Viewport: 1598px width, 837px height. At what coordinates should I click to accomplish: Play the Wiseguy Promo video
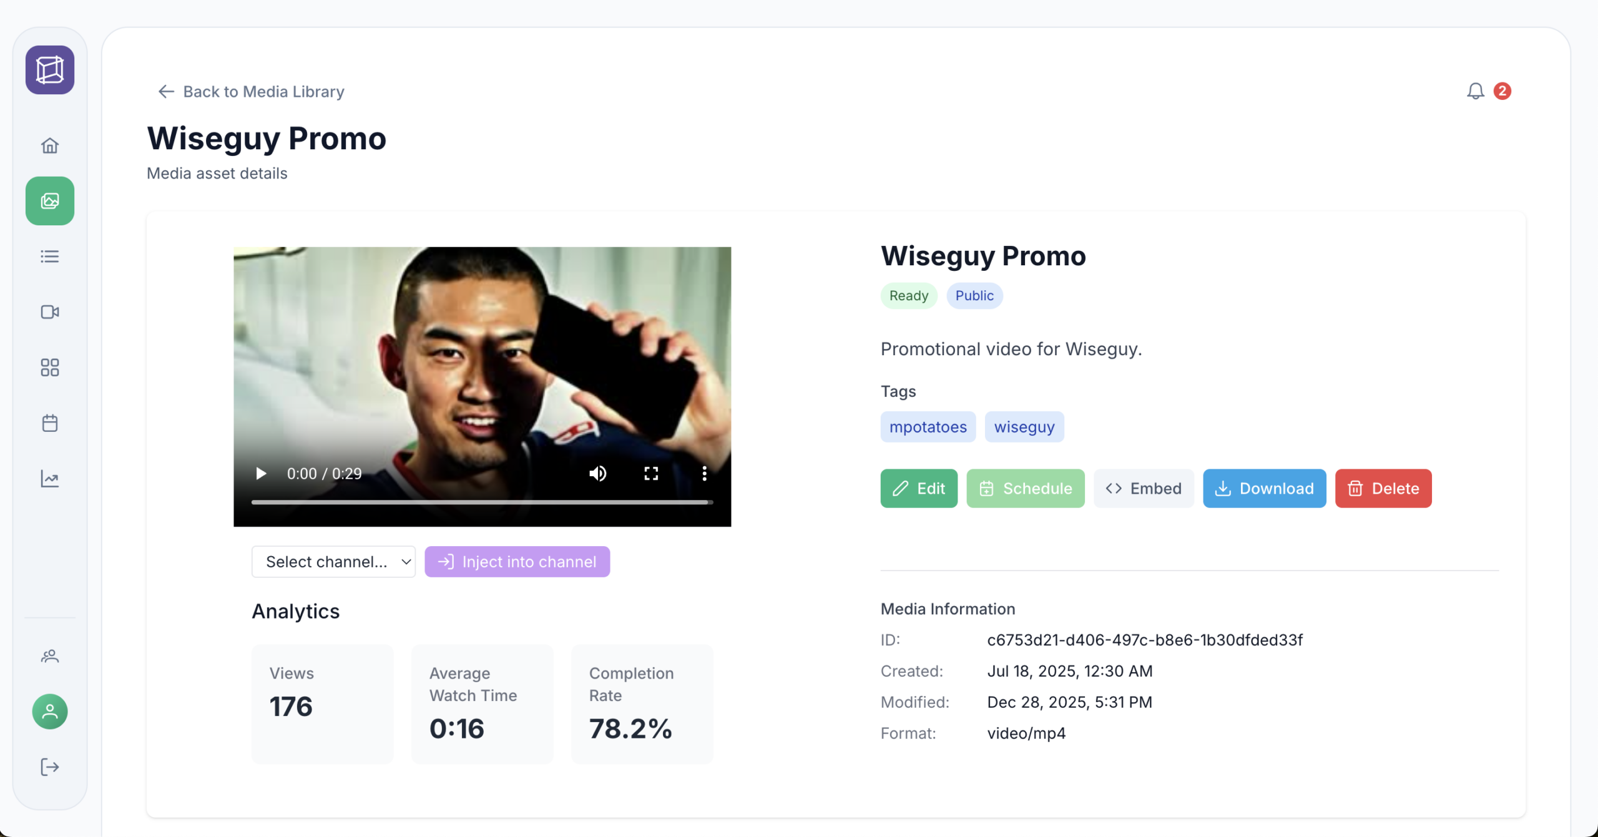click(x=261, y=474)
